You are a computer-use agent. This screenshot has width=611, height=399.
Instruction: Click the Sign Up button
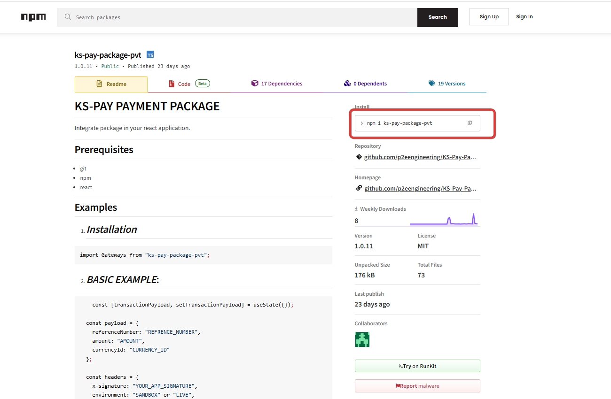pos(489,17)
